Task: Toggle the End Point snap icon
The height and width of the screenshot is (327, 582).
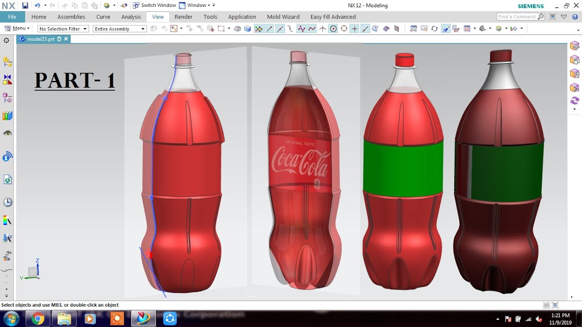Action: pos(269,29)
